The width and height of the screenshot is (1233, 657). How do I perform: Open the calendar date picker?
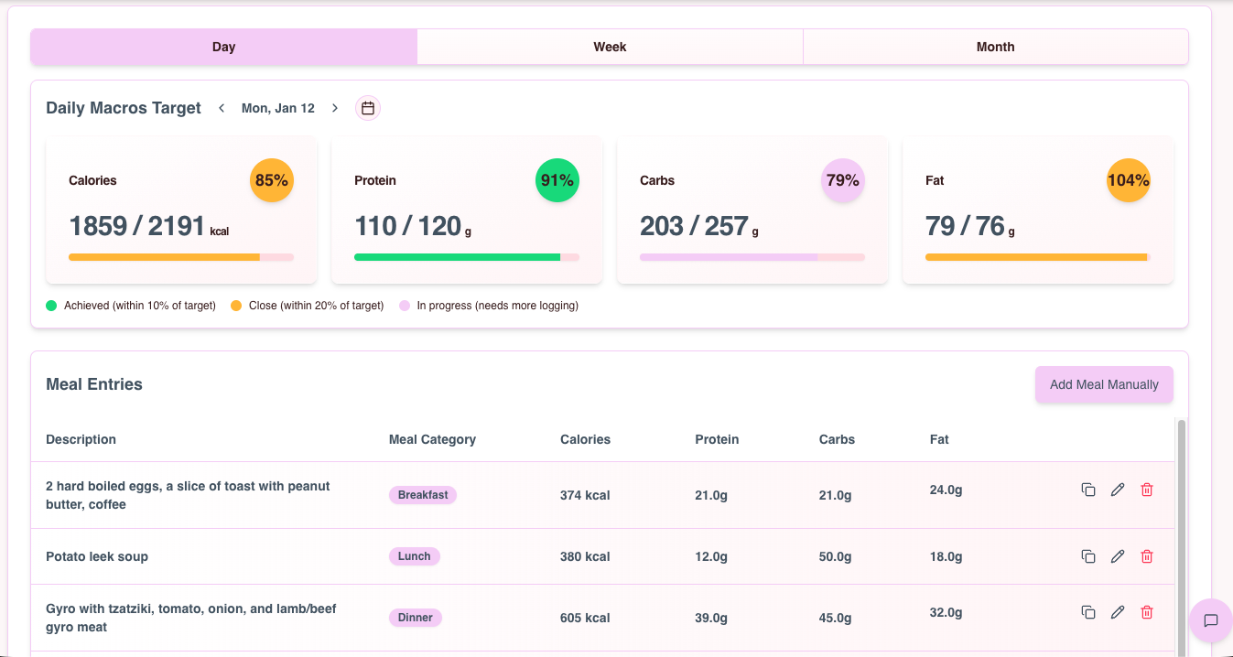pyautogui.click(x=367, y=107)
